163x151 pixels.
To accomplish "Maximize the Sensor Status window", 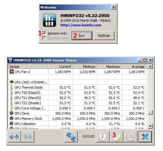I will (145, 60).
